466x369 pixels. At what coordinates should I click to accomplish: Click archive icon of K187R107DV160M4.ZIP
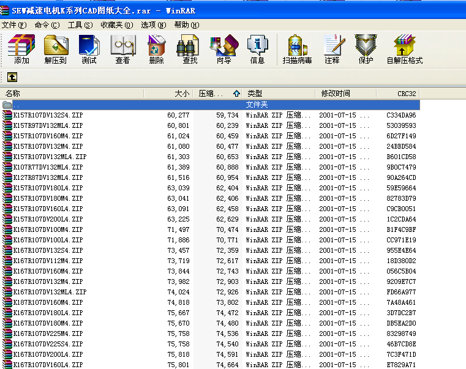tap(7, 302)
